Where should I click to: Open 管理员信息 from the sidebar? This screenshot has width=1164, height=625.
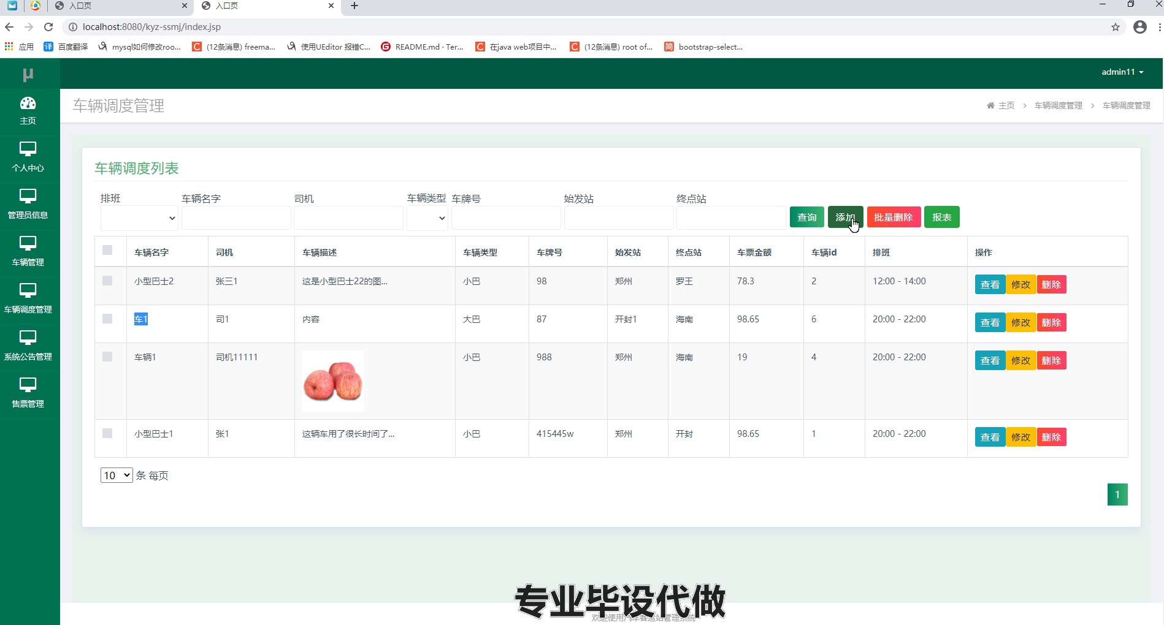click(x=28, y=204)
